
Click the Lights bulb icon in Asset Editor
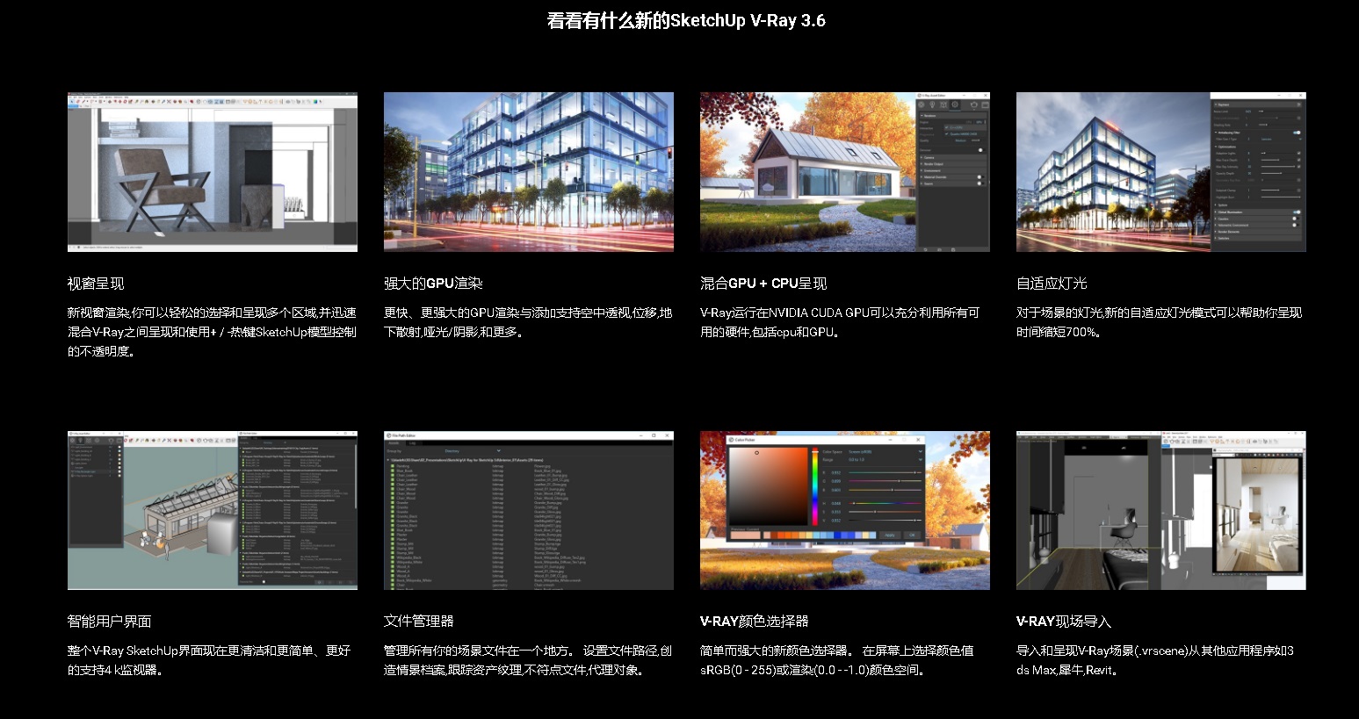933,105
